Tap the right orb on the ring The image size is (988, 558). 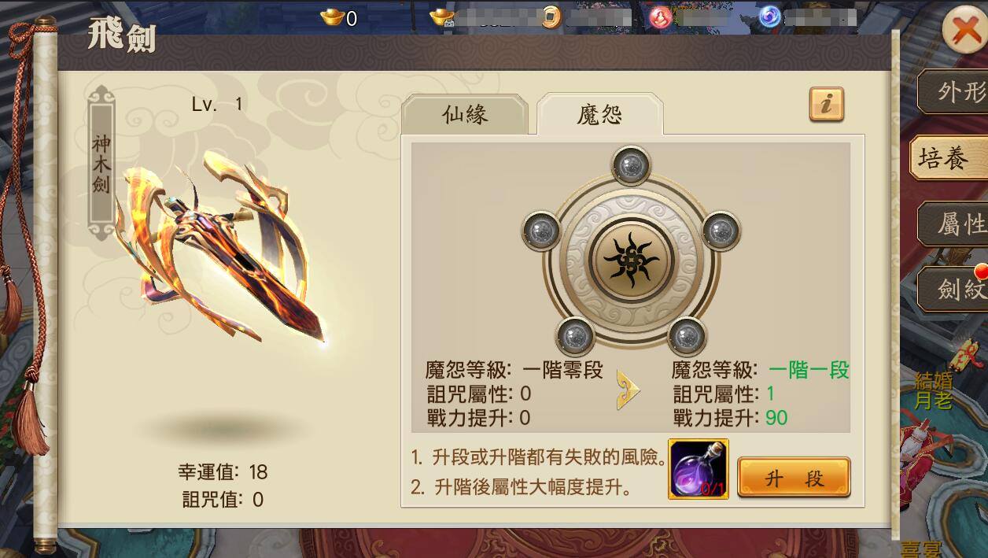click(x=720, y=231)
